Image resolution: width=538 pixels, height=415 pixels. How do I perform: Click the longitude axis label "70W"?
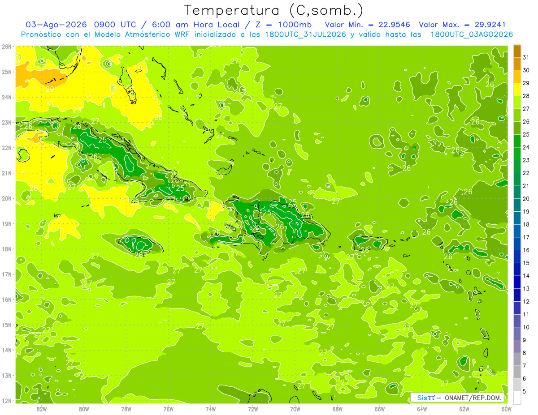coord(295,409)
